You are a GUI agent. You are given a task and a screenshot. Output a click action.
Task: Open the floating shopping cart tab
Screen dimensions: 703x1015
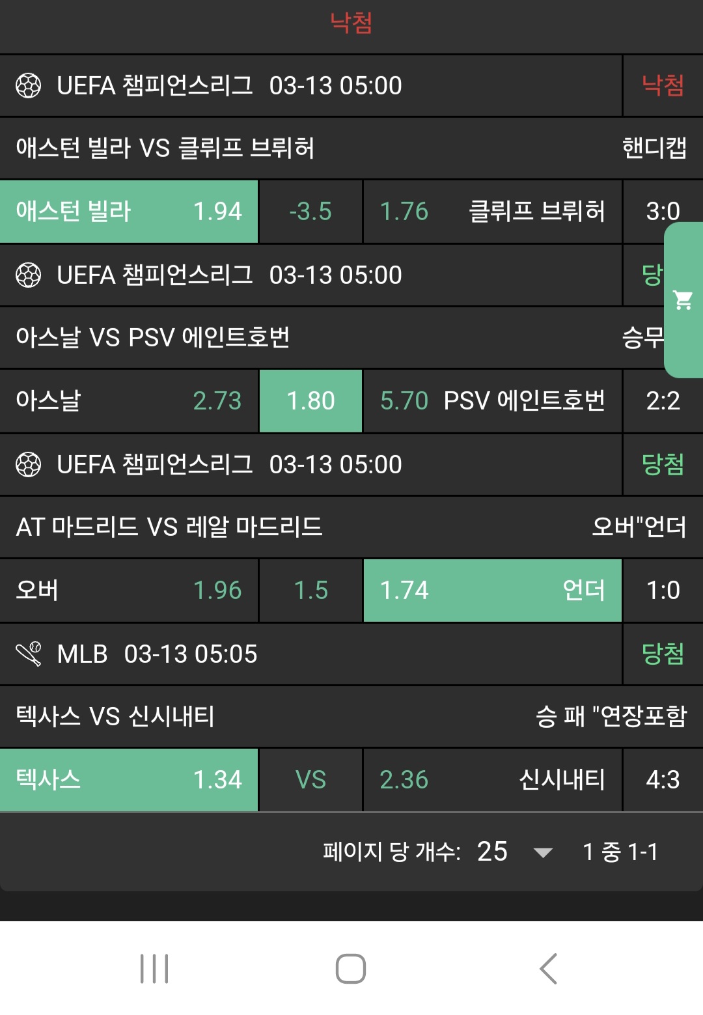pyautogui.click(x=683, y=300)
